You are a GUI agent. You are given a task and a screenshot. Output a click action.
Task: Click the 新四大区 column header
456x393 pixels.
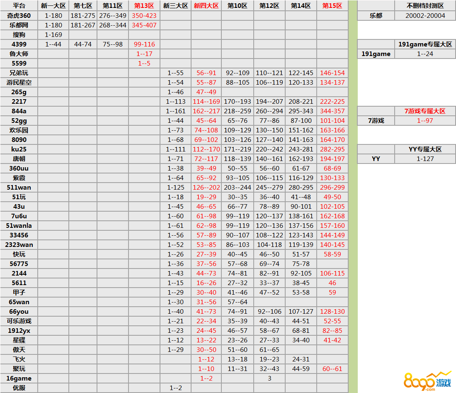[x=206, y=6]
